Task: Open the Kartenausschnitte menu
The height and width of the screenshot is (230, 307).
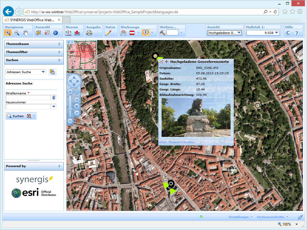Action: pos(271,217)
